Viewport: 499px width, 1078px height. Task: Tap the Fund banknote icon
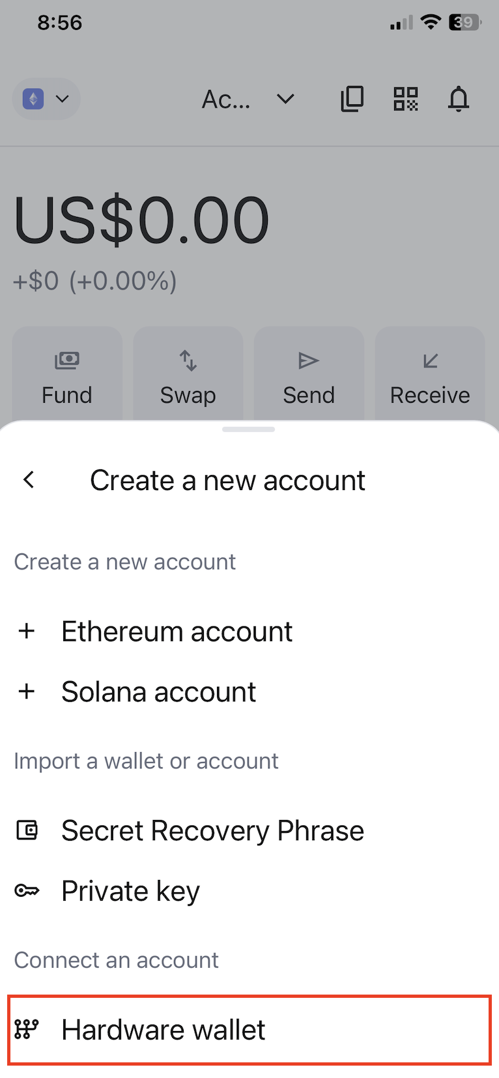click(67, 360)
